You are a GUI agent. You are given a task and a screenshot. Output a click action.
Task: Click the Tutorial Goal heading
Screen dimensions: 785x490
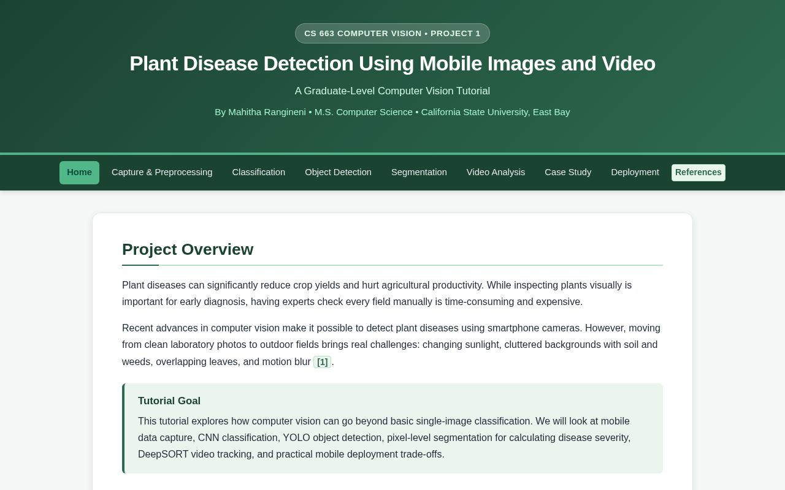pyautogui.click(x=169, y=401)
